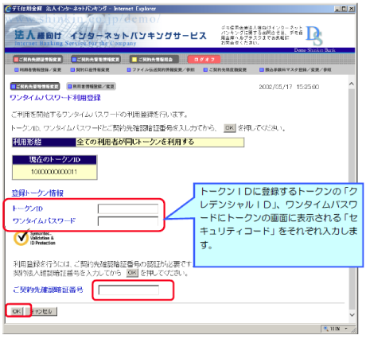Click the red ログオフ button
Image resolution: width=366 pixels, height=339 pixels.
tap(204, 60)
